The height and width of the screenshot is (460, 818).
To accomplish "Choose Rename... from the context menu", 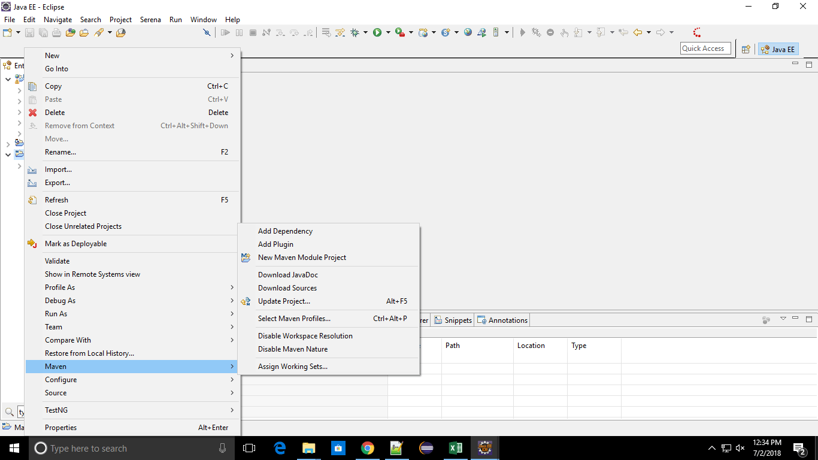I will click(132, 152).
